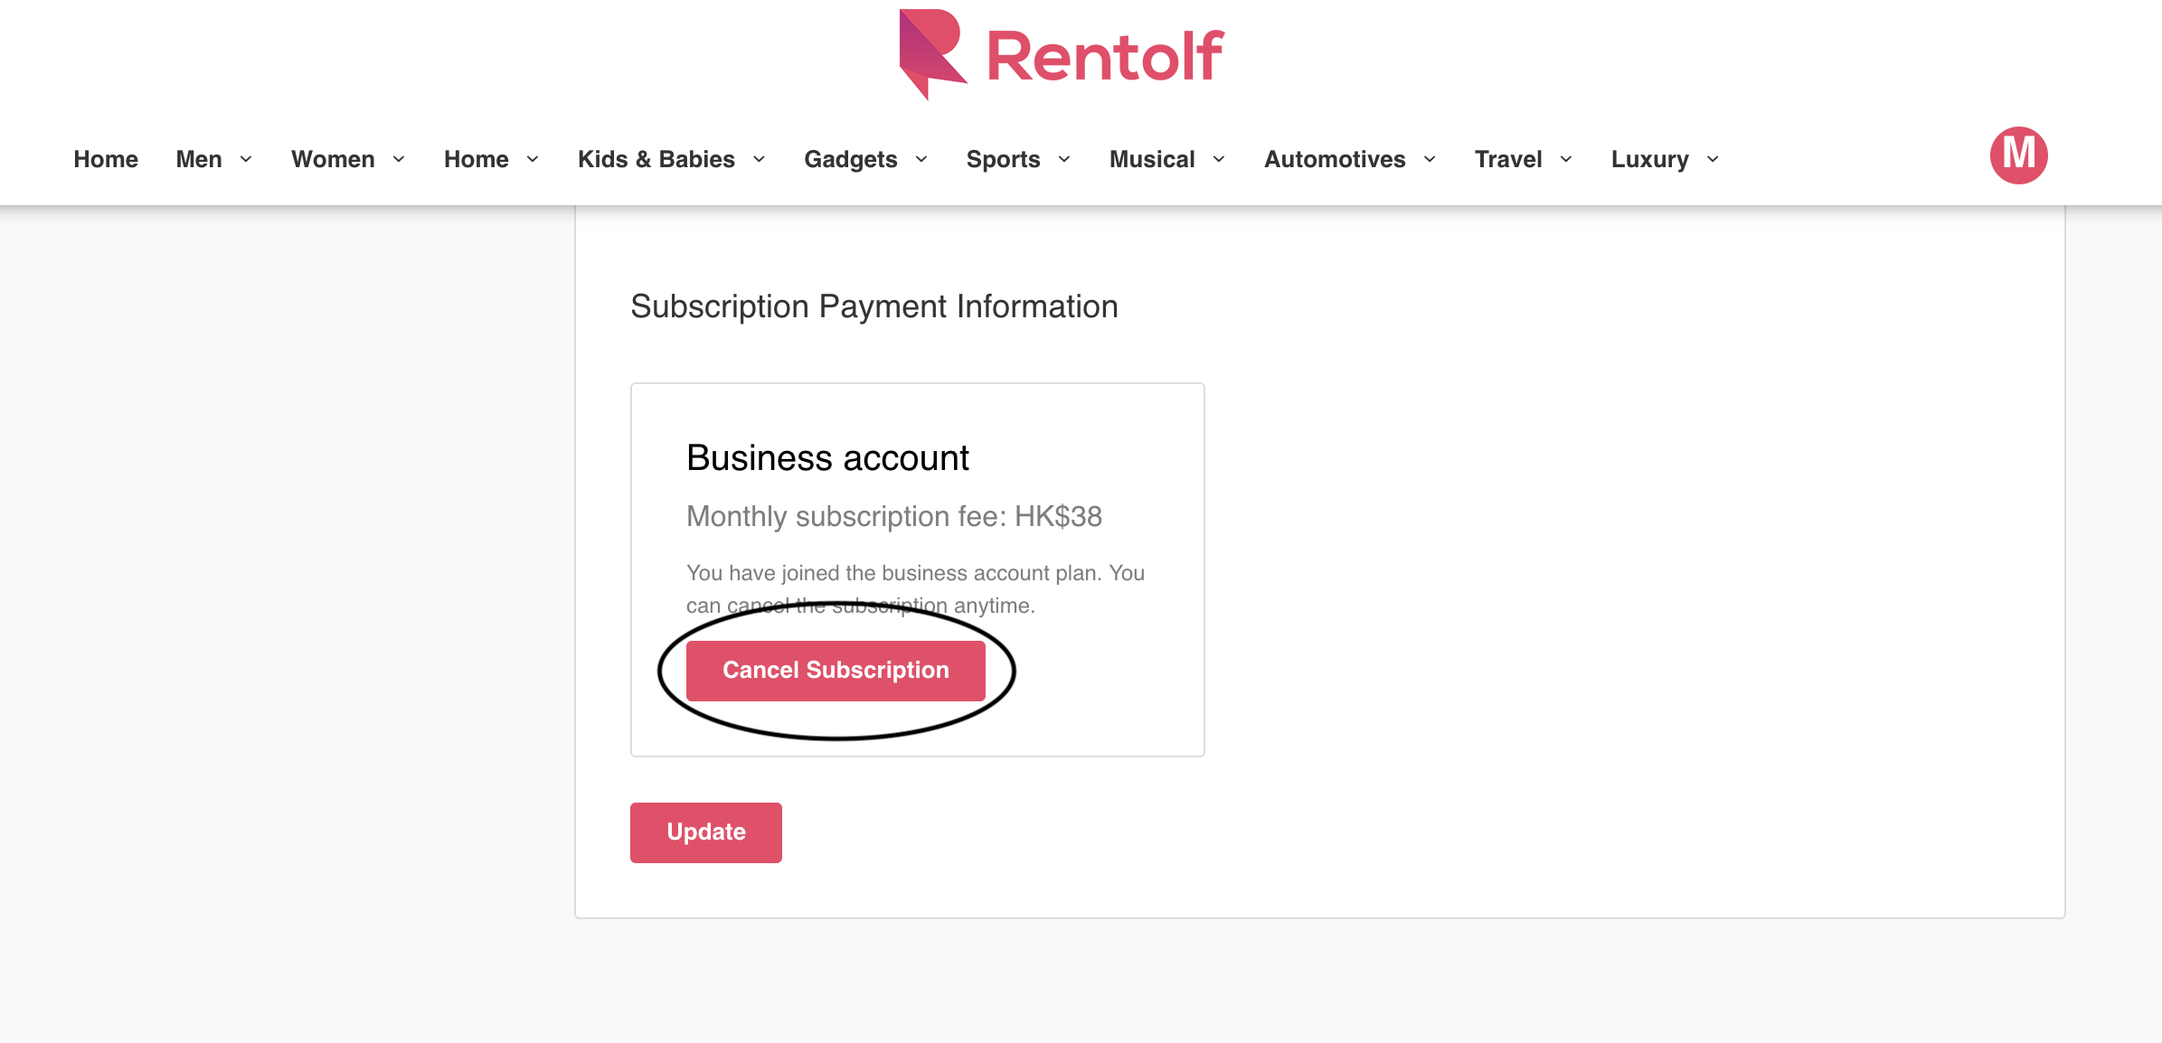Select the Women menu label

(x=333, y=159)
